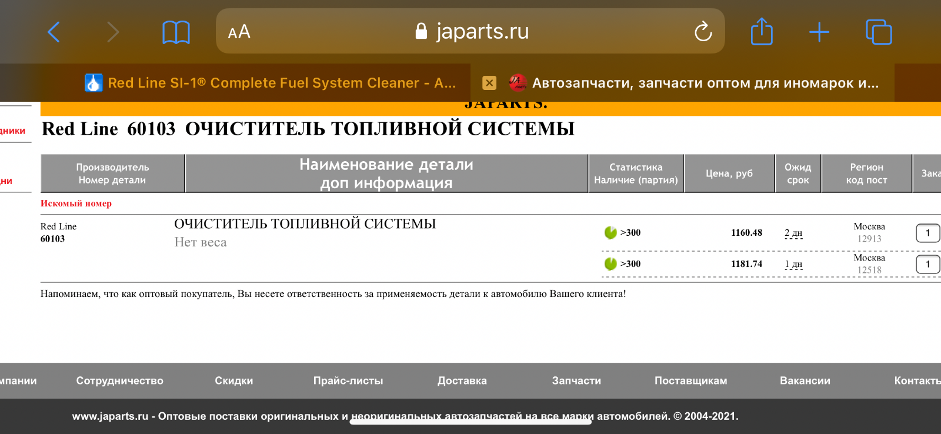Click the price 1160.48
The height and width of the screenshot is (434, 941).
point(746,233)
